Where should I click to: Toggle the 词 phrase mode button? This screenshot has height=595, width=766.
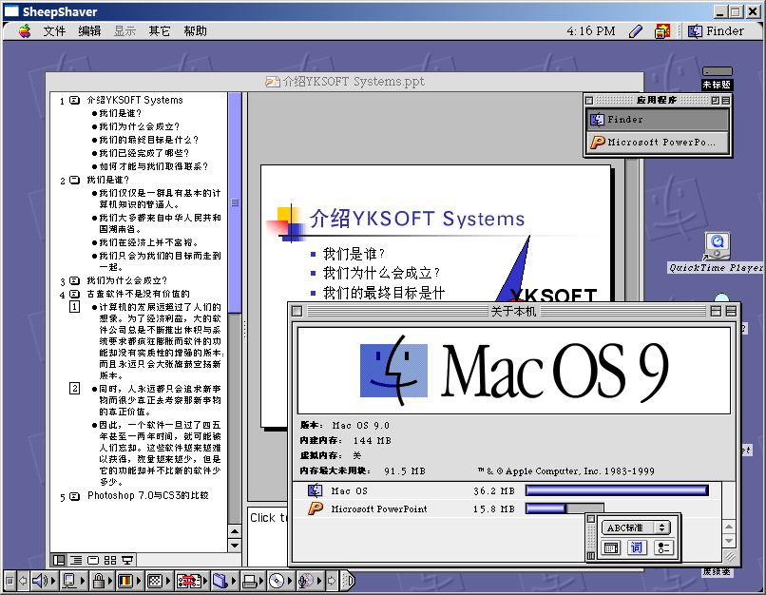coord(637,547)
